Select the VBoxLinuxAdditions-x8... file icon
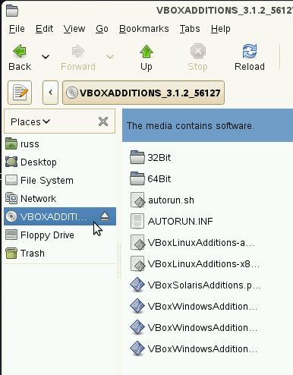 coord(137,263)
